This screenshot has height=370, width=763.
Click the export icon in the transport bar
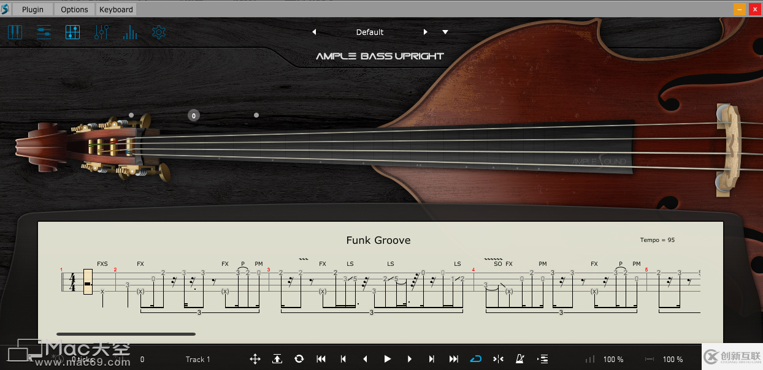277,359
